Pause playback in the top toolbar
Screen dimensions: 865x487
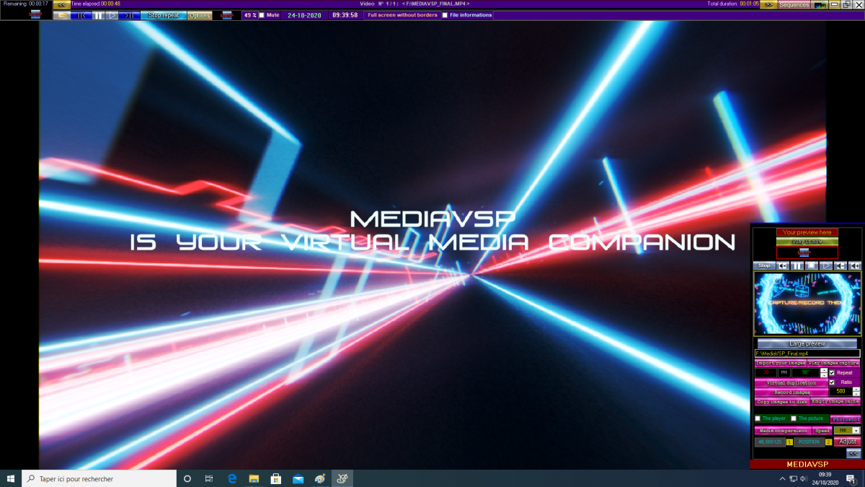point(98,15)
